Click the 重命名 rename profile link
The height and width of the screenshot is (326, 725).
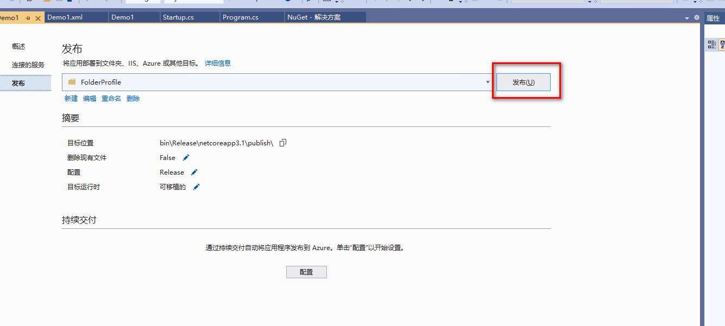coord(111,99)
